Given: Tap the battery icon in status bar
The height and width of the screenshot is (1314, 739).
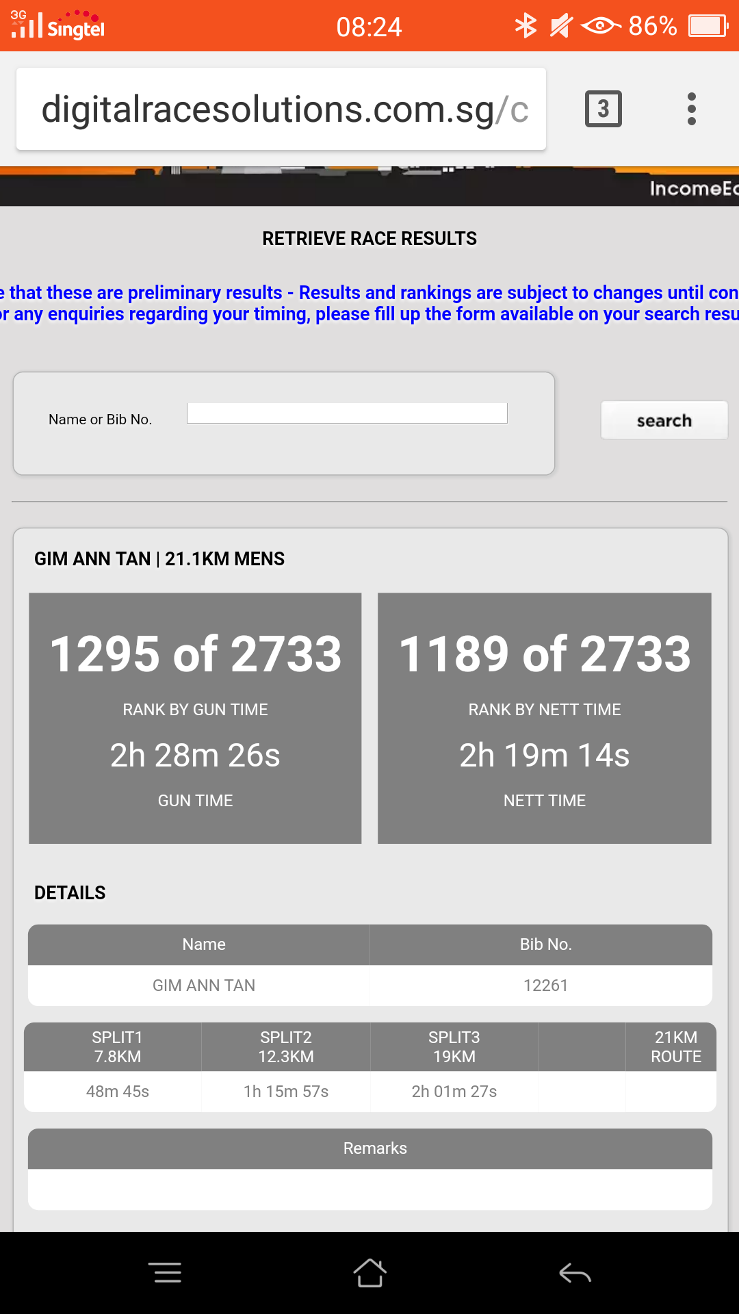Looking at the screenshot, I should [708, 27].
